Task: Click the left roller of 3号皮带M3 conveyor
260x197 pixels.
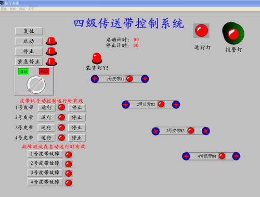Action: [155, 131]
